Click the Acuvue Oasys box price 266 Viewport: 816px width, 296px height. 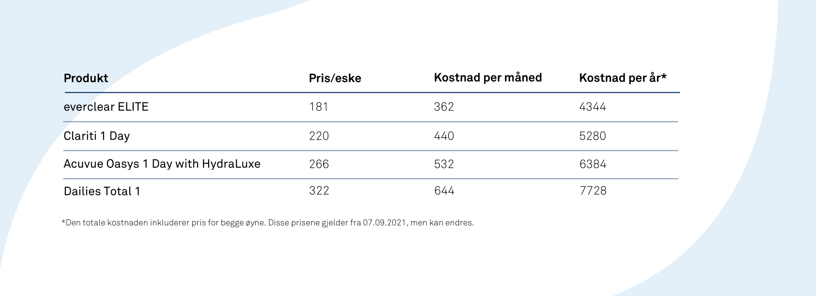[319, 164]
